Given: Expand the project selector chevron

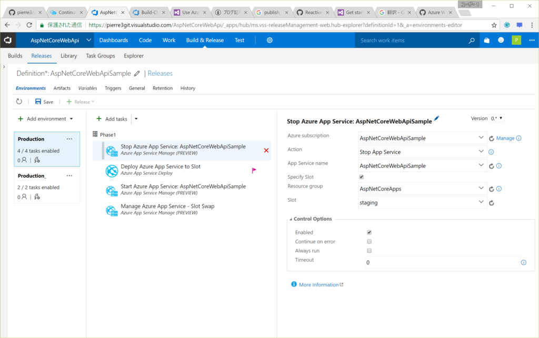Looking at the screenshot, I should coord(88,40).
